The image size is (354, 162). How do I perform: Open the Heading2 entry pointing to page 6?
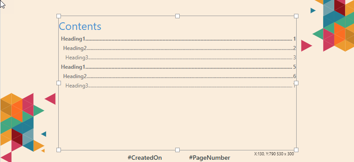[x=180, y=76]
